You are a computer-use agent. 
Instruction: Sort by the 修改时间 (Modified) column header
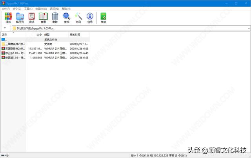click(x=79, y=35)
